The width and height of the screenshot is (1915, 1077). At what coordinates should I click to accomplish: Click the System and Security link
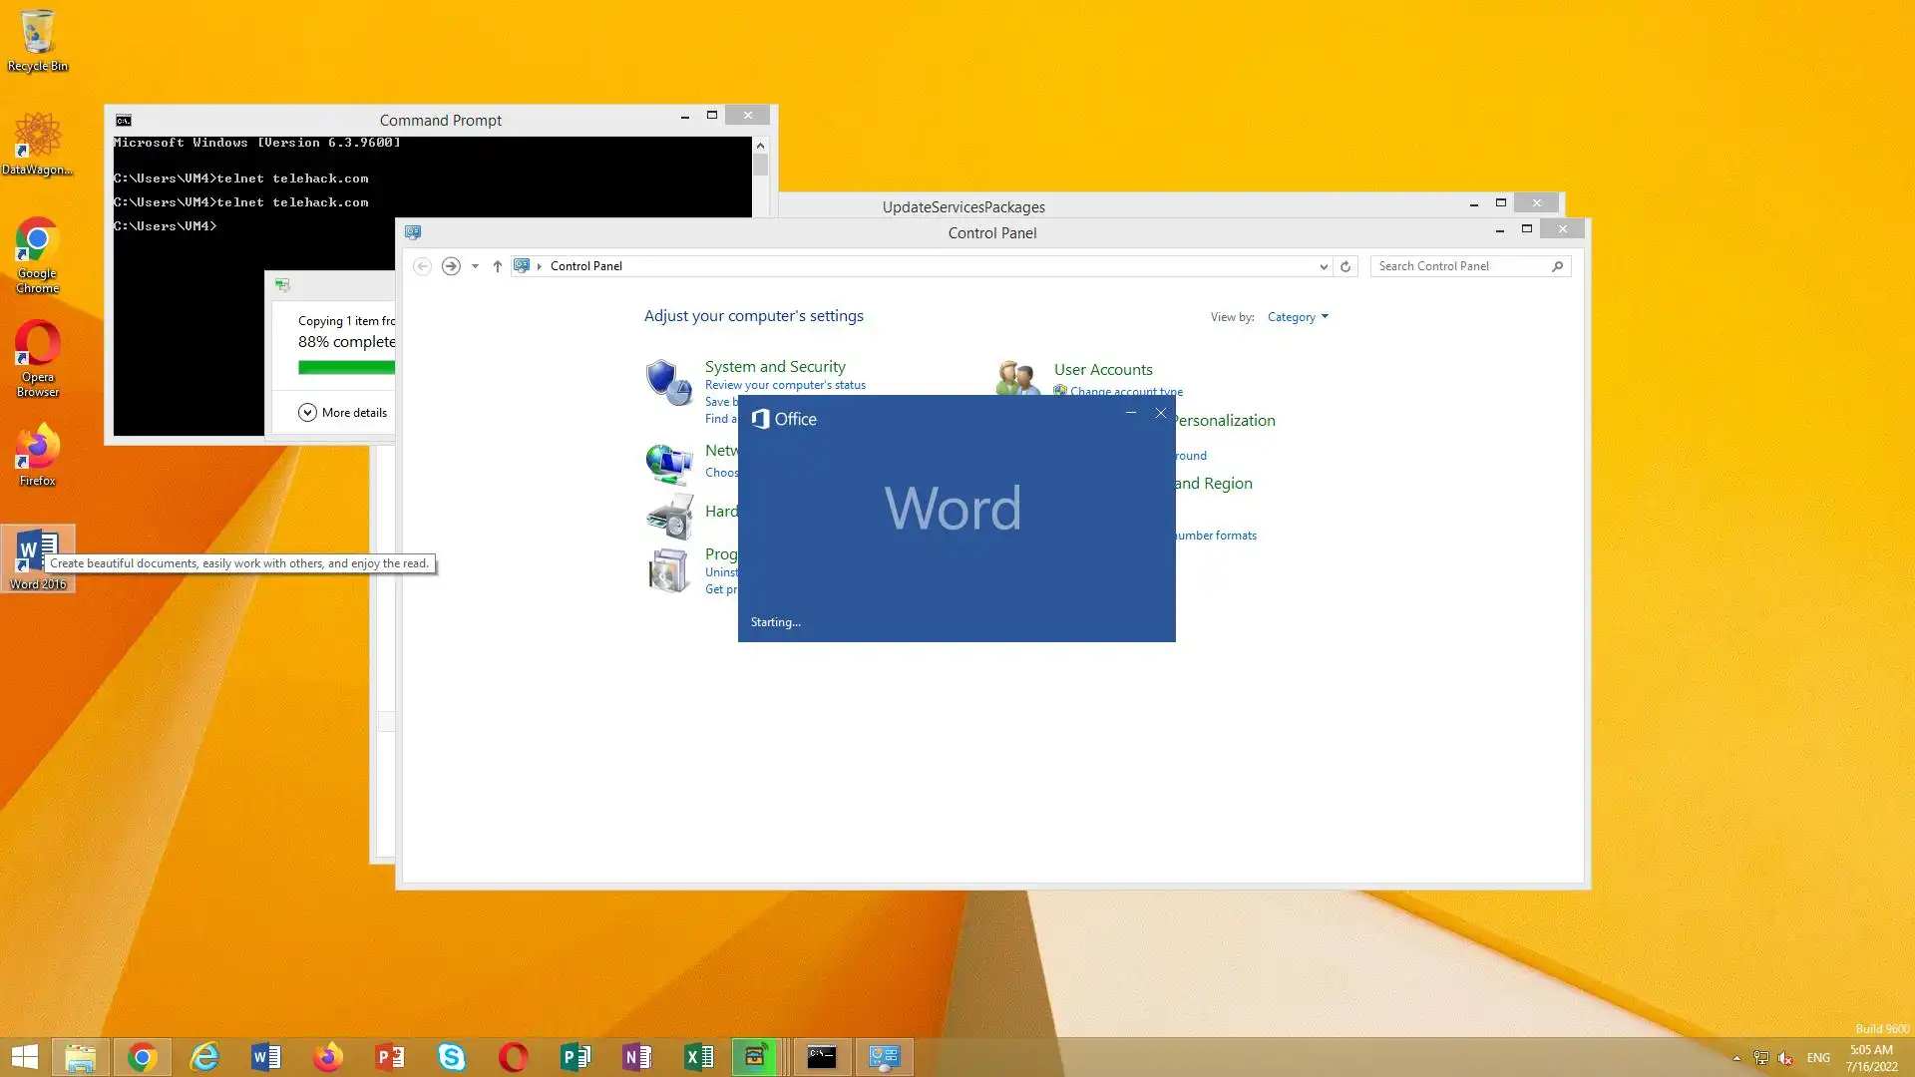(x=774, y=367)
